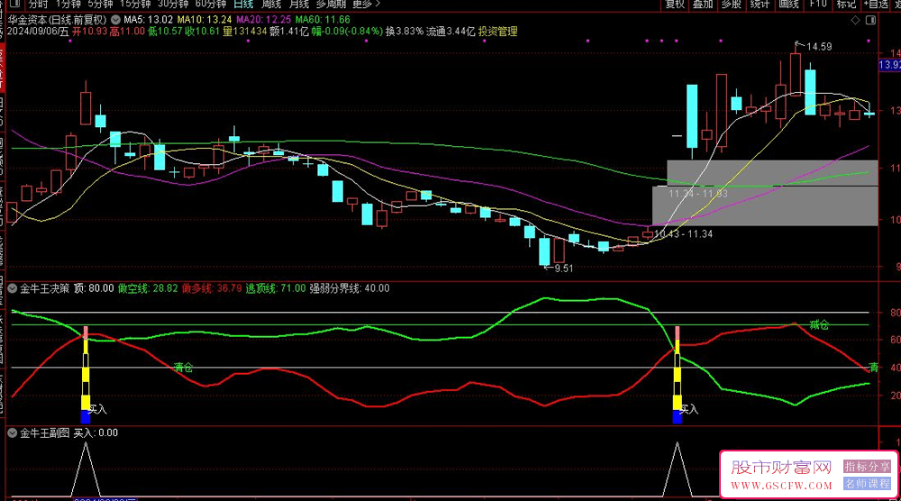Select the 1分钟 period tab
This screenshot has height=501, width=901.
coord(68,4)
